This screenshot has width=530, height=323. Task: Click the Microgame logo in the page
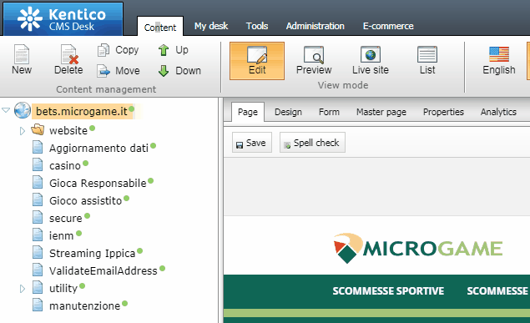pos(418,248)
